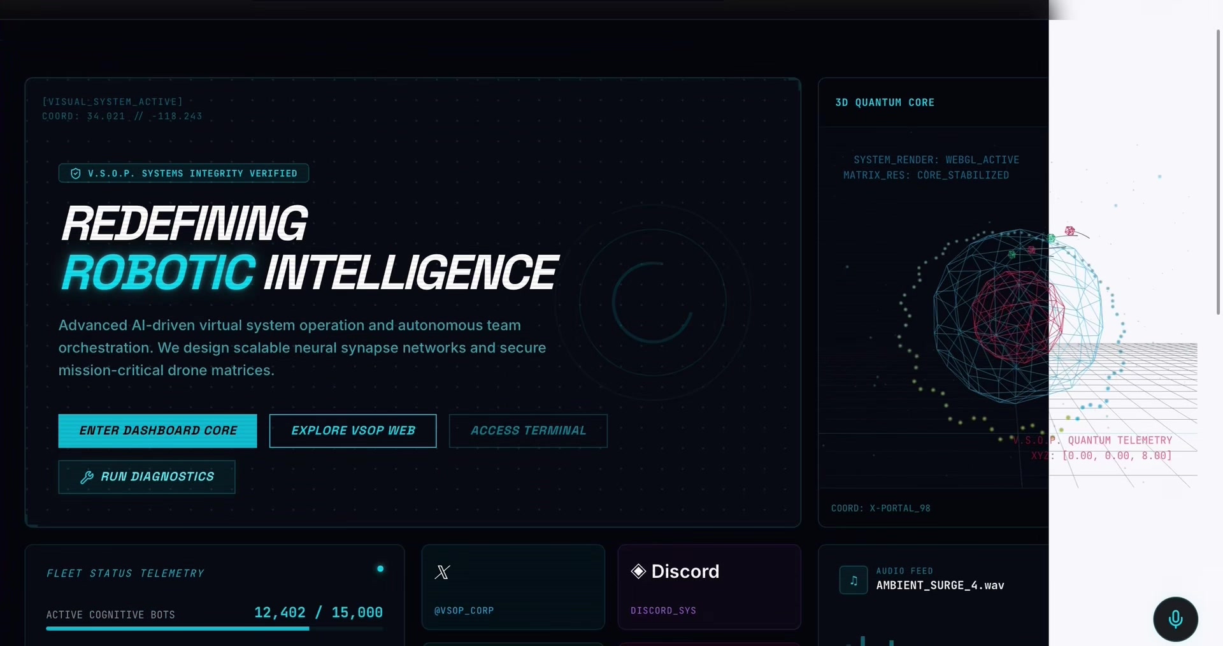Click the 12,402 / 15,000 bots value

point(318,612)
